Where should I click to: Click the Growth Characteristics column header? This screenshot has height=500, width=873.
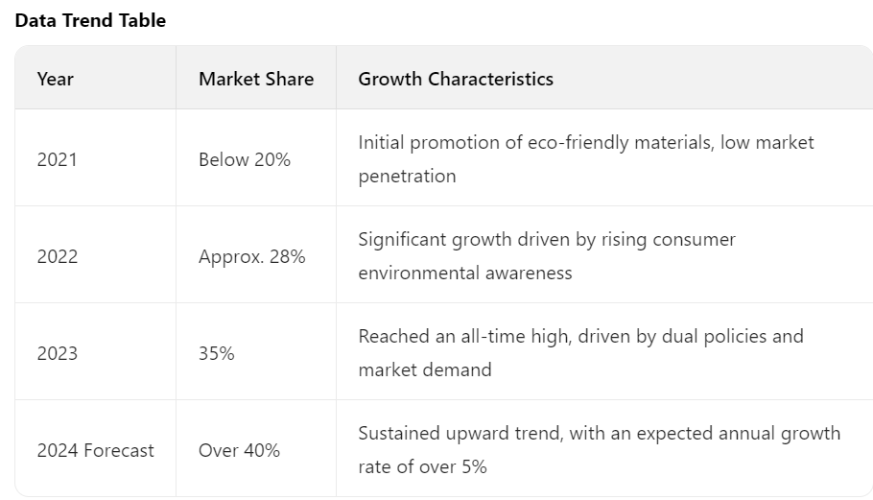point(456,79)
